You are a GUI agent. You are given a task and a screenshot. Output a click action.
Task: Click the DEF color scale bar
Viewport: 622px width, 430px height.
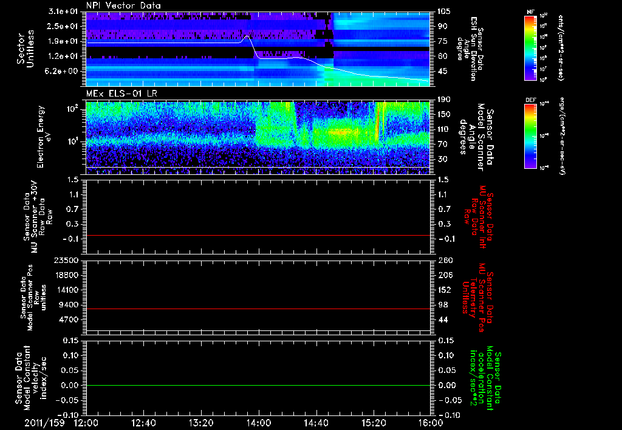coord(531,137)
